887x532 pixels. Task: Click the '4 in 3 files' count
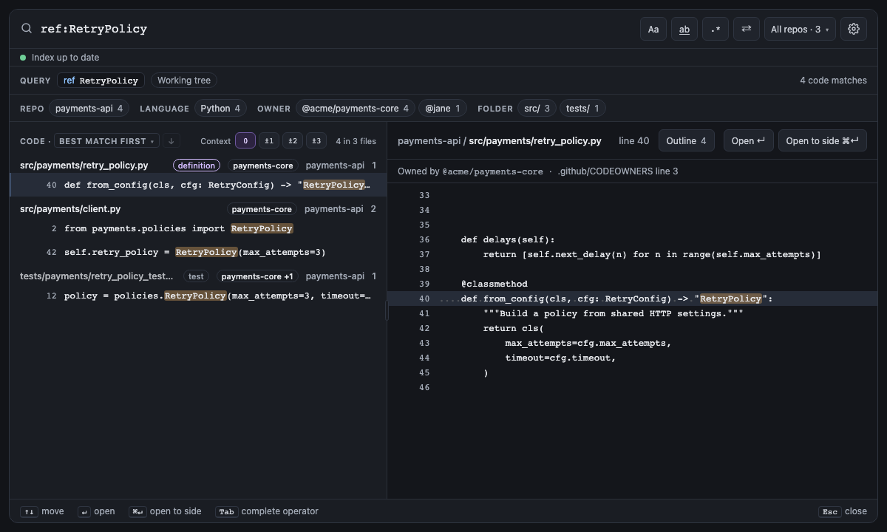click(356, 141)
